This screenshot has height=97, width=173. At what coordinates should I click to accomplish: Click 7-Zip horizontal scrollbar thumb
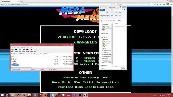coord(22,68)
